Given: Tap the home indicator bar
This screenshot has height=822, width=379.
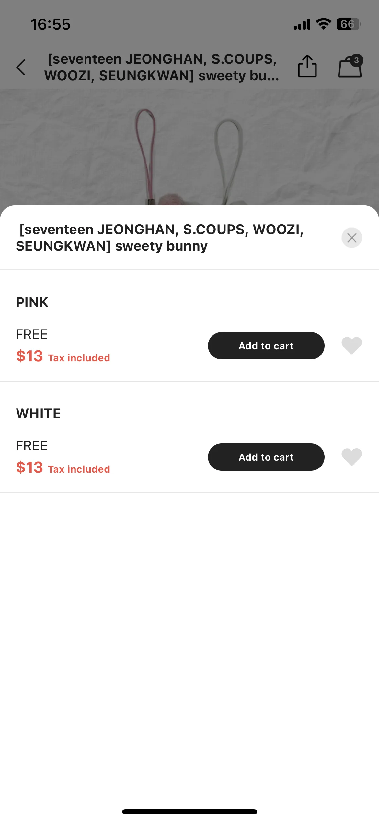Looking at the screenshot, I should point(189,812).
